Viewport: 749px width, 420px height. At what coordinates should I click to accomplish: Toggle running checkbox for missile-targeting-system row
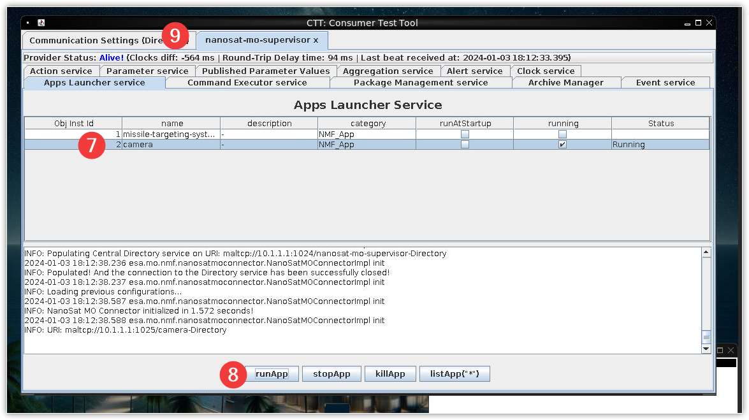(x=562, y=134)
